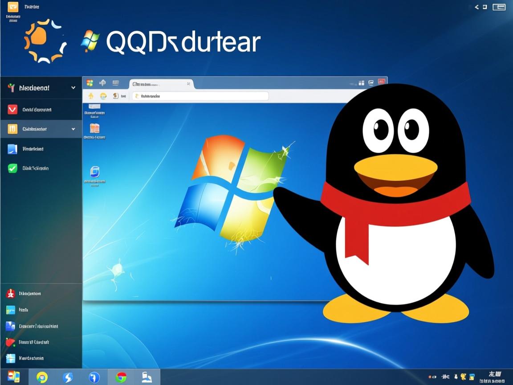Select the green checkmark sidebar item
The image size is (513, 385).
[12, 168]
